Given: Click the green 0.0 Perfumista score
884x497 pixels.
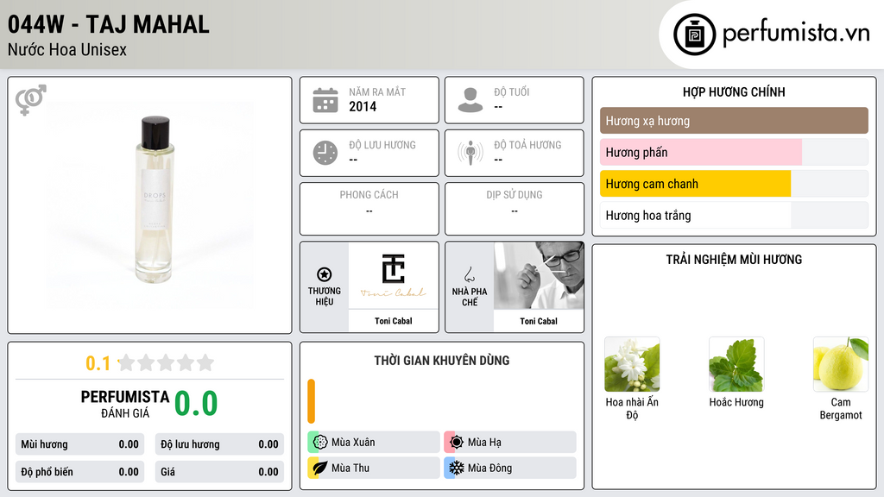Looking at the screenshot, I should [196, 404].
